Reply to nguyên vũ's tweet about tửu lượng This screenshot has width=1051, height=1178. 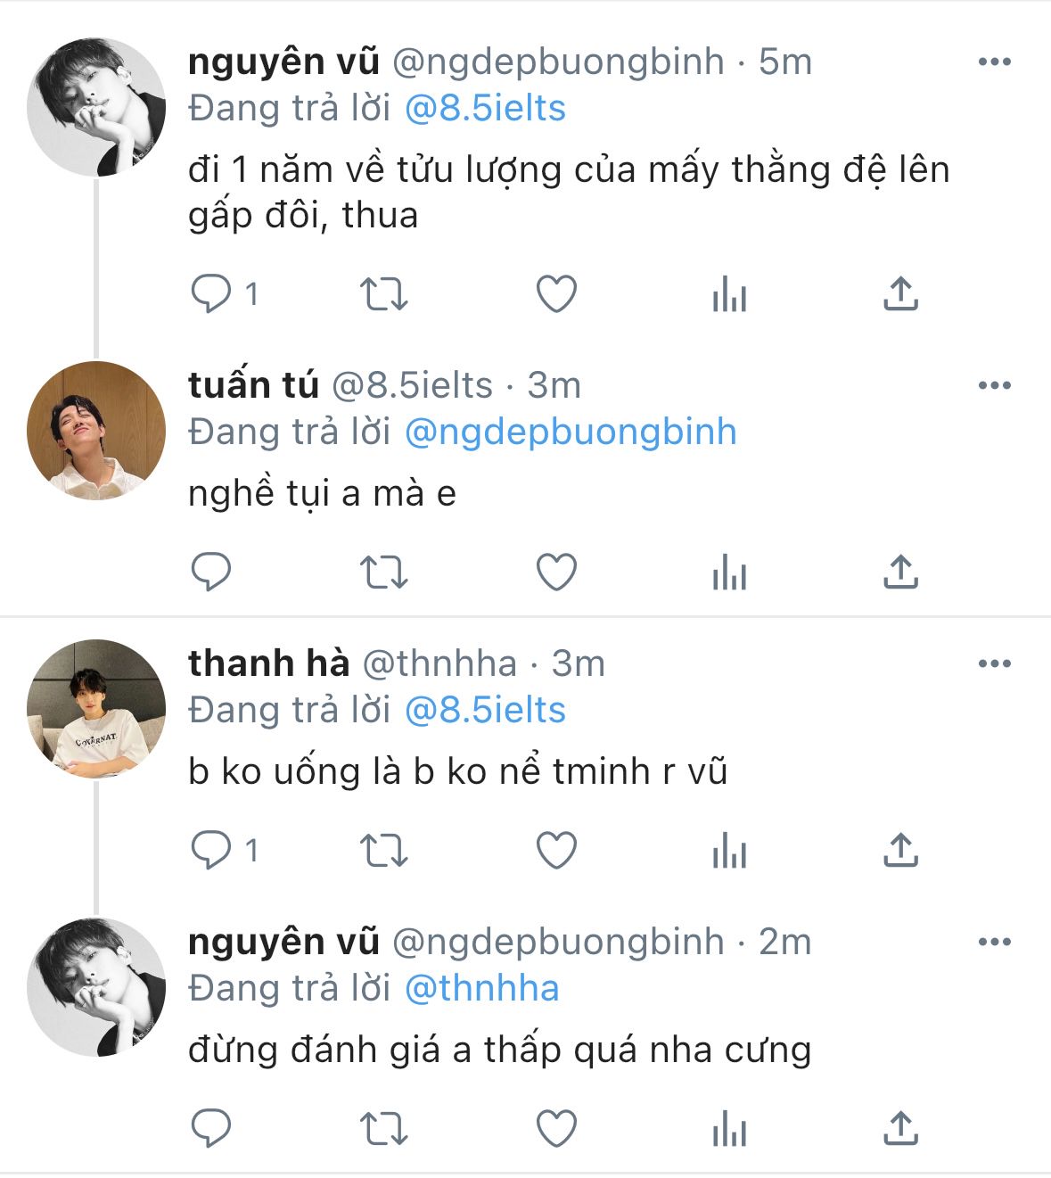click(x=211, y=293)
